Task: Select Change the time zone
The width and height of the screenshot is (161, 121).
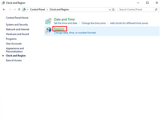Action: click(x=94, y=23)
